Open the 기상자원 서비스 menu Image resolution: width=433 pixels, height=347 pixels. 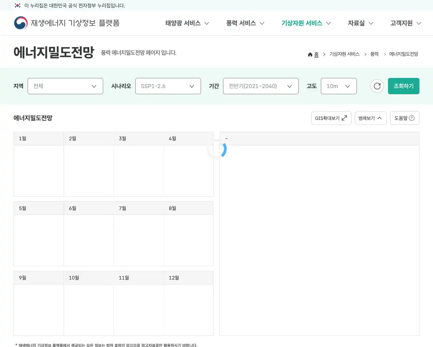point(305,23)
